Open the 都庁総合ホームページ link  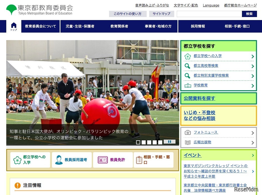pyautogui.click(x=240, y=5)
